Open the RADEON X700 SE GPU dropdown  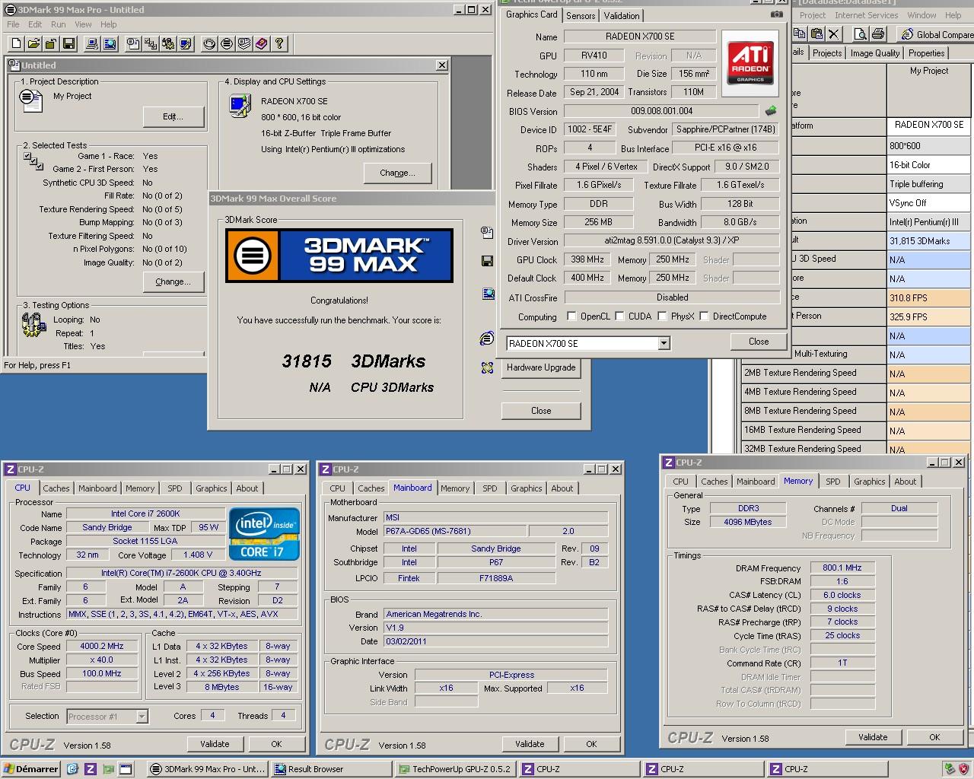[664, 343]
